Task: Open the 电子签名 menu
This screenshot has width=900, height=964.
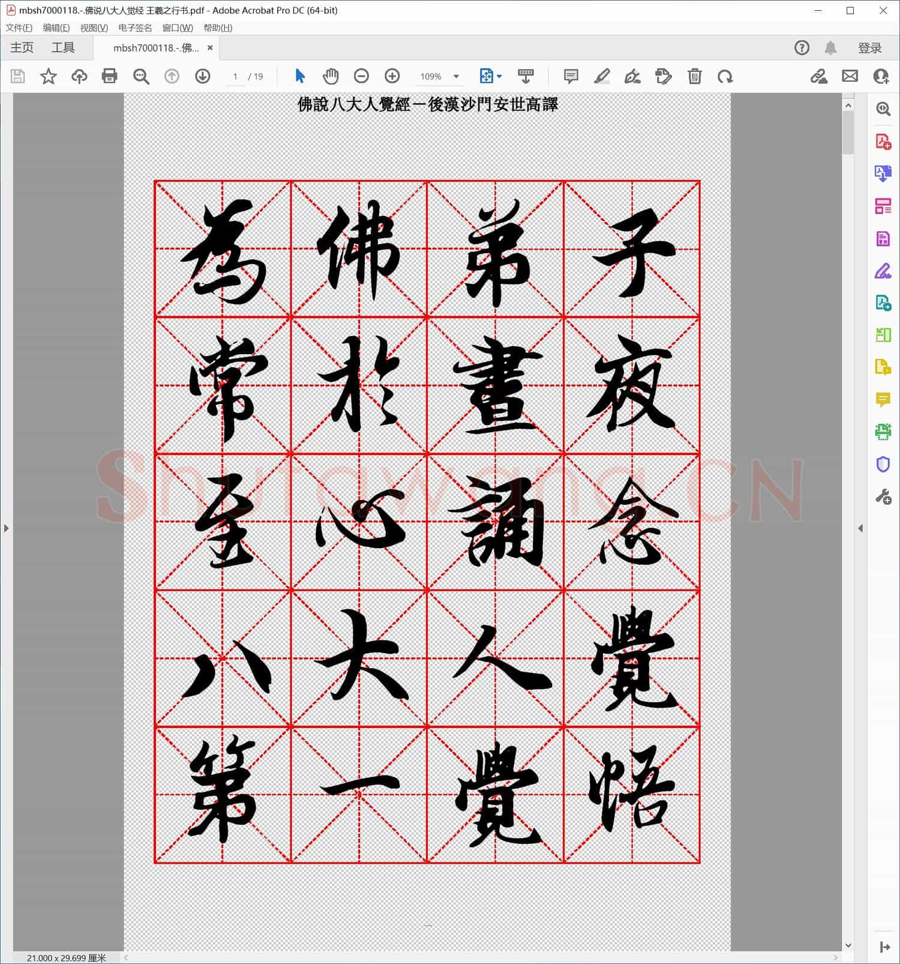Action: point(135,28)
